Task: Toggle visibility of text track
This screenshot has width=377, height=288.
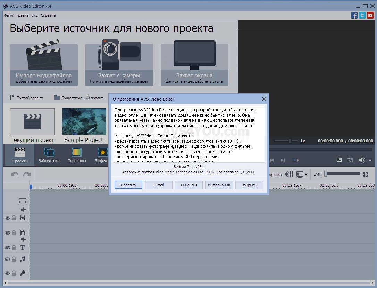Action: click(x=7, y=248)
